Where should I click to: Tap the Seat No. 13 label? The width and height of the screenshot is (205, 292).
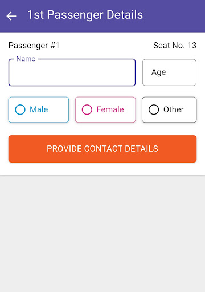click(x=175, y=46)
